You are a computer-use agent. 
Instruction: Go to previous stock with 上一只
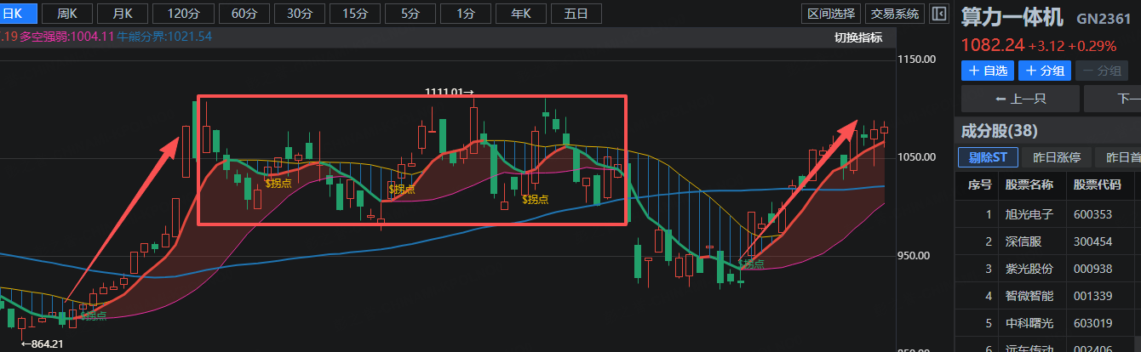(1018, 99)
